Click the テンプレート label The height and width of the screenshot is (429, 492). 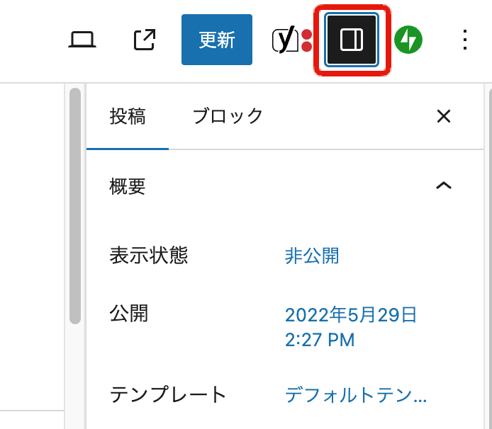168,394
